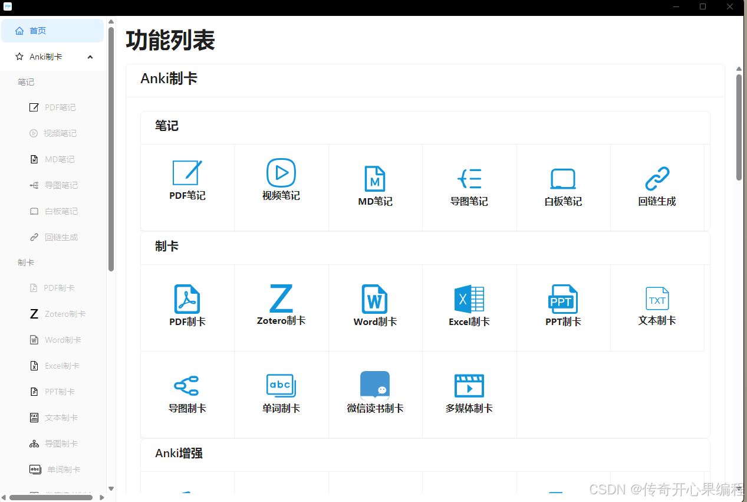Open the Zotero制卡 Z icon

point(281,298)
